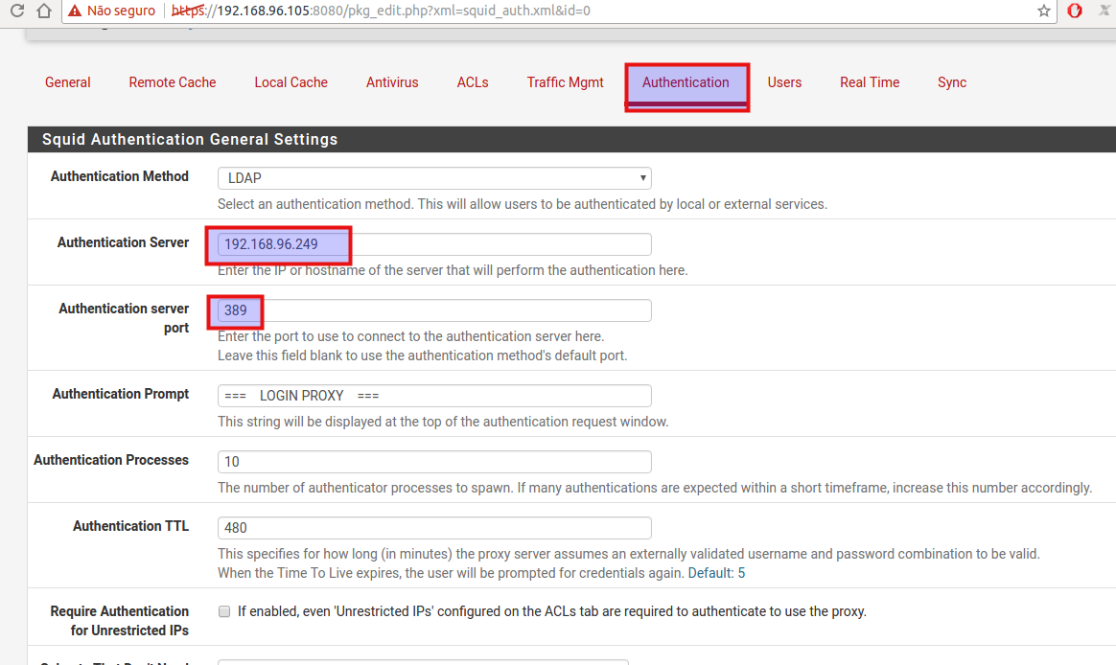The height and width of the screenshot is (665, 1116).
Task: Click the "Default: 5" link
Action: click(x=716, y=572)
